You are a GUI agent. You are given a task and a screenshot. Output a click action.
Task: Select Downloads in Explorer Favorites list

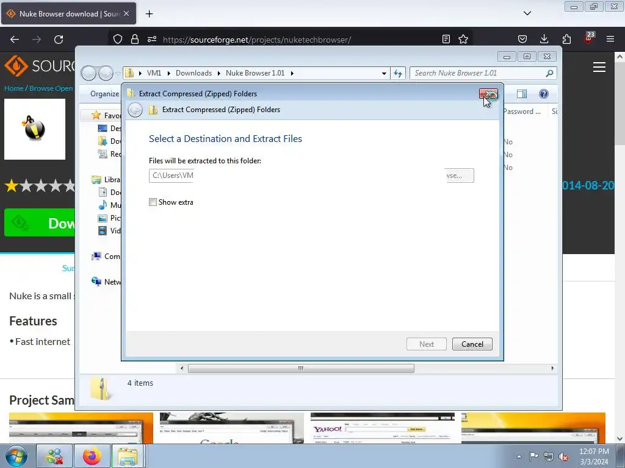110,141
